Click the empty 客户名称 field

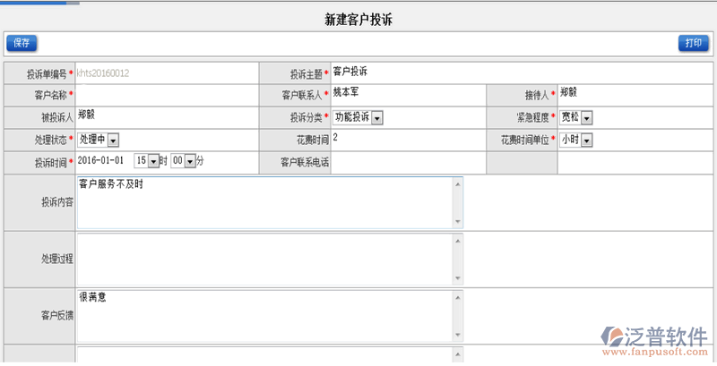(x=167, y=96)
